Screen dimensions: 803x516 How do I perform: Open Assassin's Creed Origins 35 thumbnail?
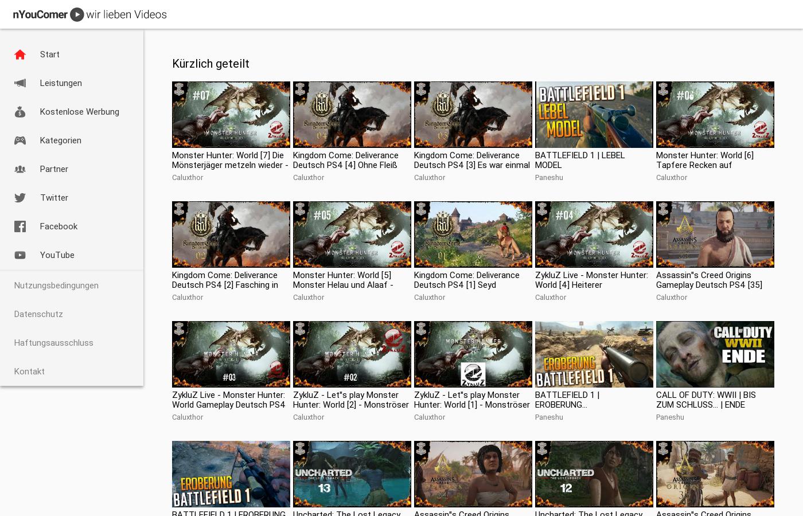[715, 234]
